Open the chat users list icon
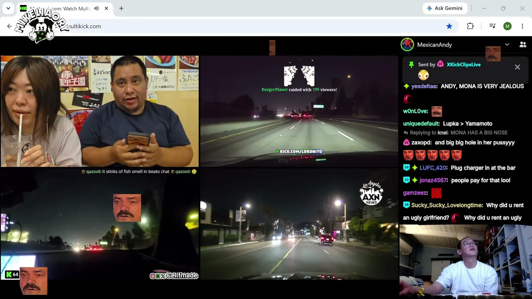This screenshot has width=532, height=299. 523,44
